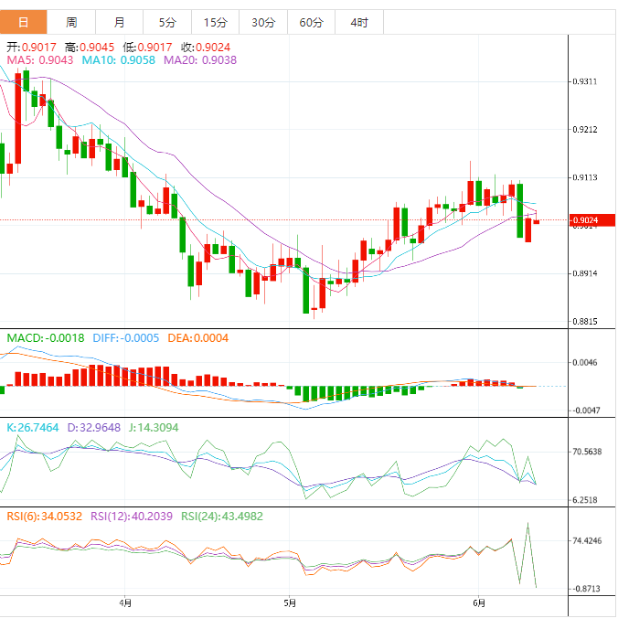Click the MACD value label

tap(46, 338)
